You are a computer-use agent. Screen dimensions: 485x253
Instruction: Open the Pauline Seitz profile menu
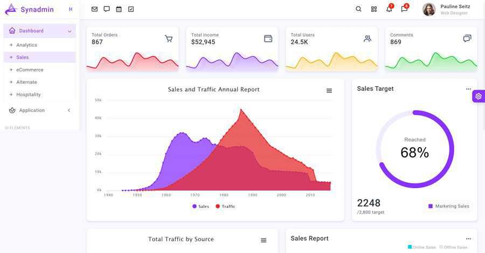coord(446,9)
